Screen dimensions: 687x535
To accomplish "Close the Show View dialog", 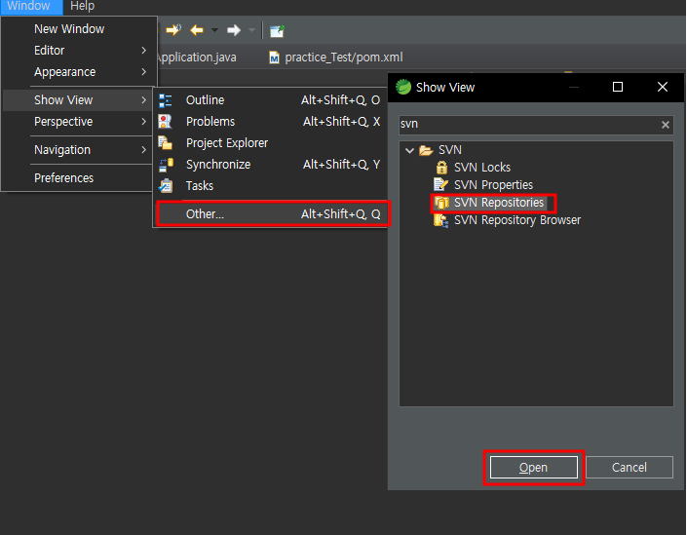I will (x=663, y=87).
